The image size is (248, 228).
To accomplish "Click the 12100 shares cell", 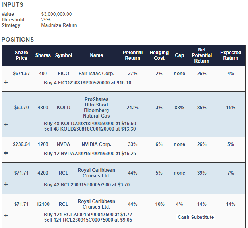I will point(43,204).
